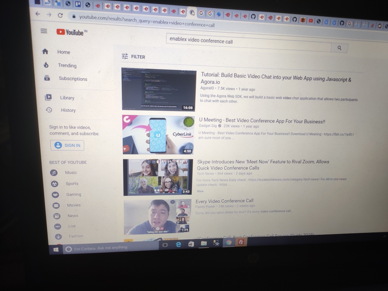
Task: Click the browser address bar URL
Action: pyautogui.click(x=147, y=19)
